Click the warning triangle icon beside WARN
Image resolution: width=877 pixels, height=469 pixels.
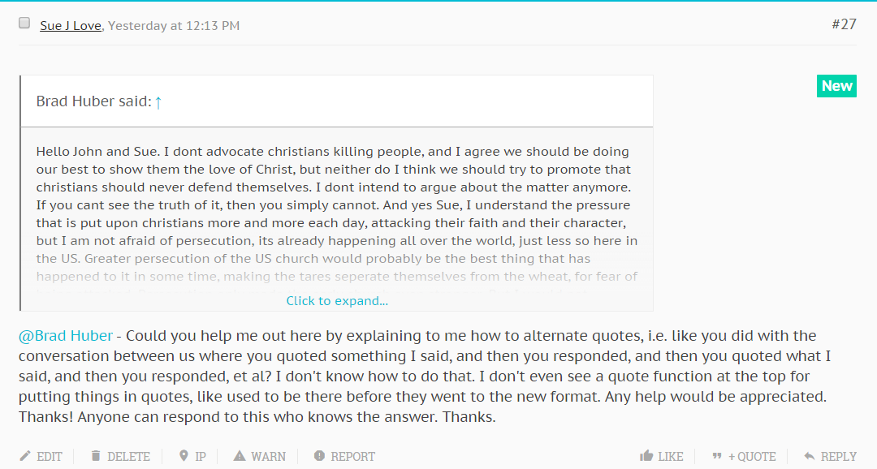(x=240, y=456)
